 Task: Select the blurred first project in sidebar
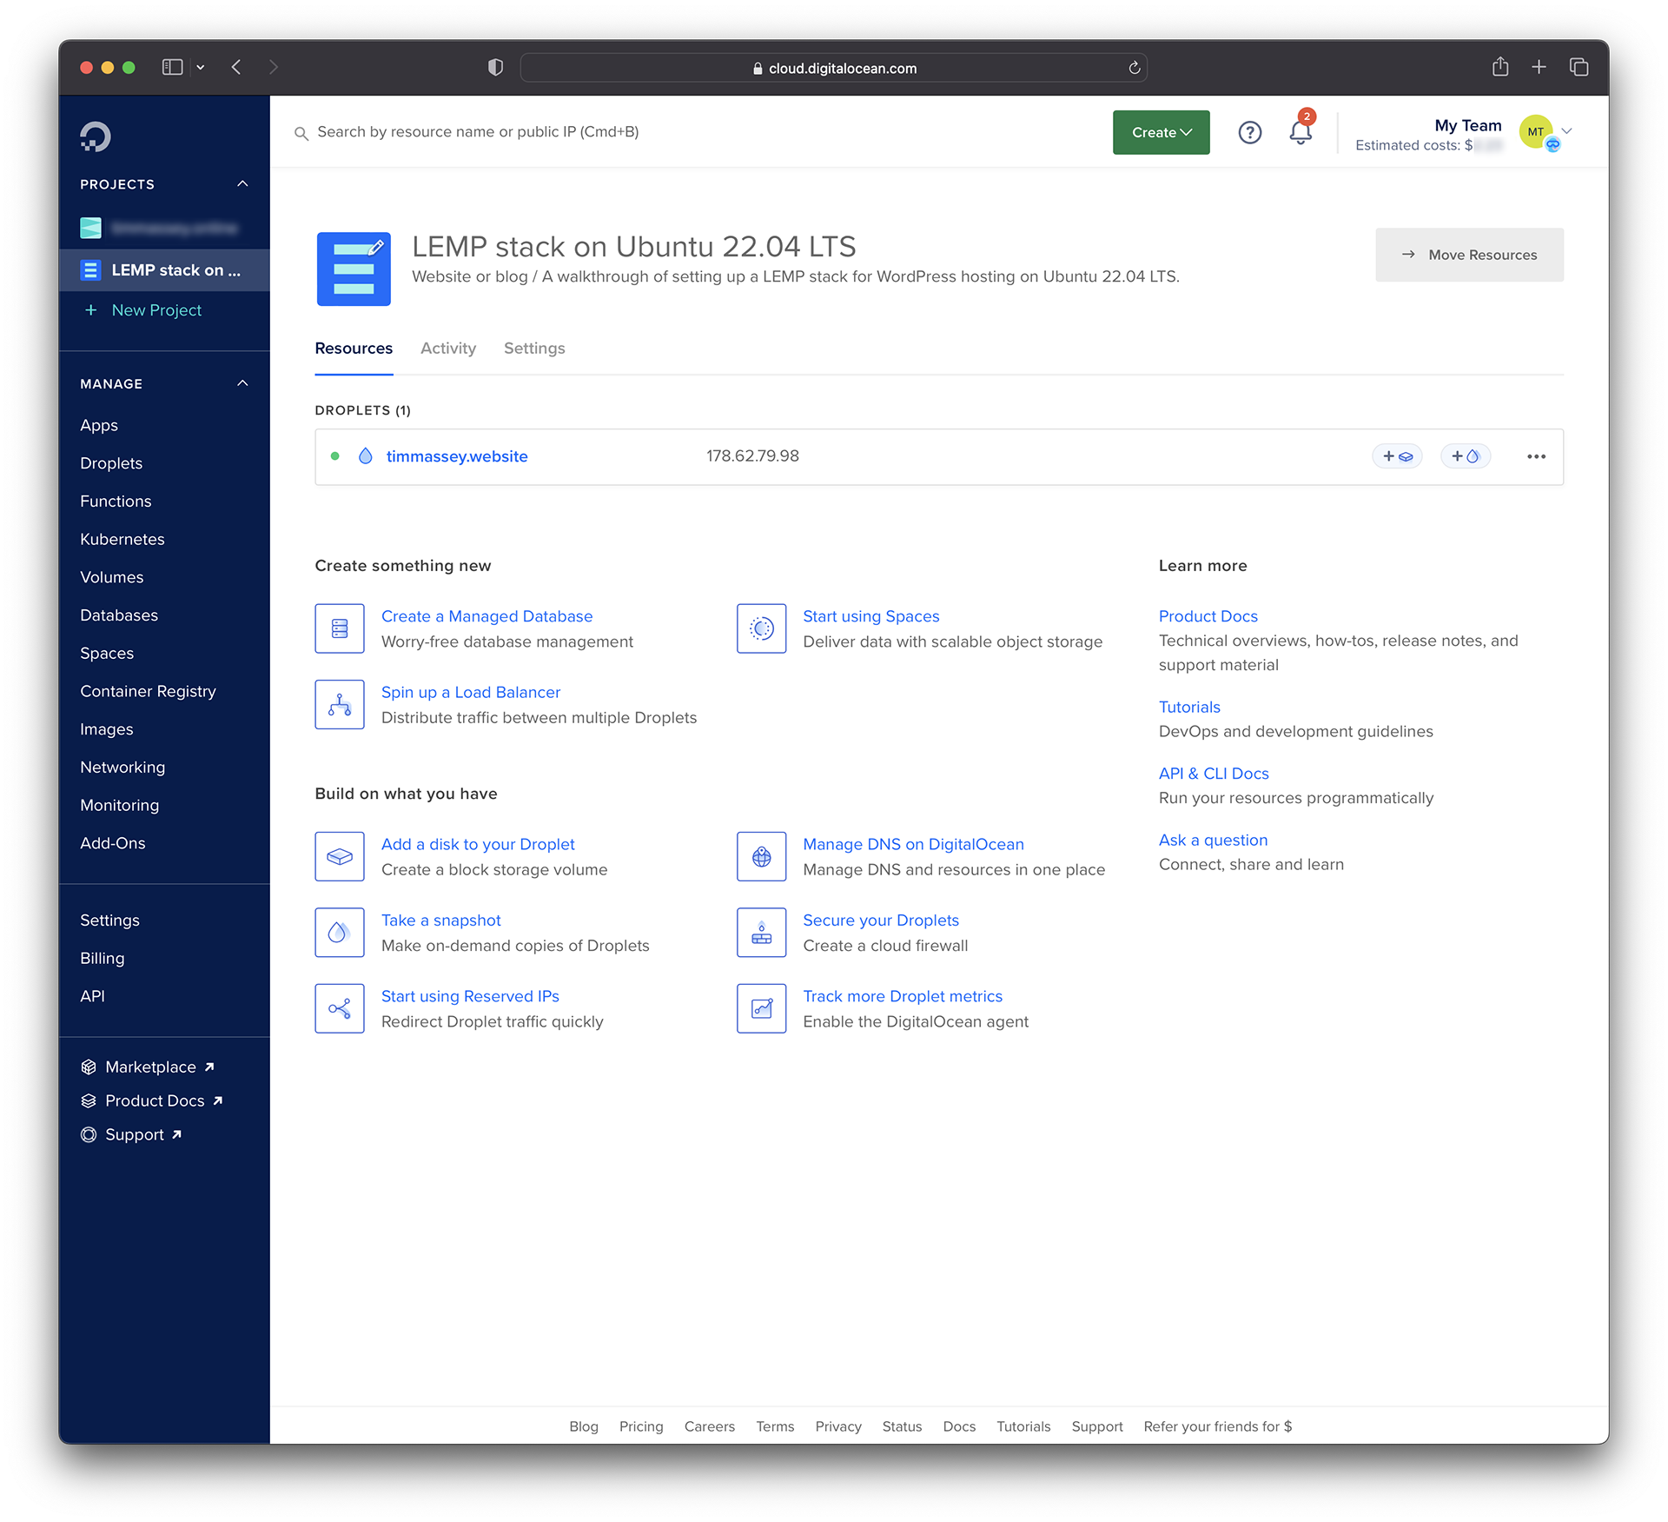tap(164, 229)
